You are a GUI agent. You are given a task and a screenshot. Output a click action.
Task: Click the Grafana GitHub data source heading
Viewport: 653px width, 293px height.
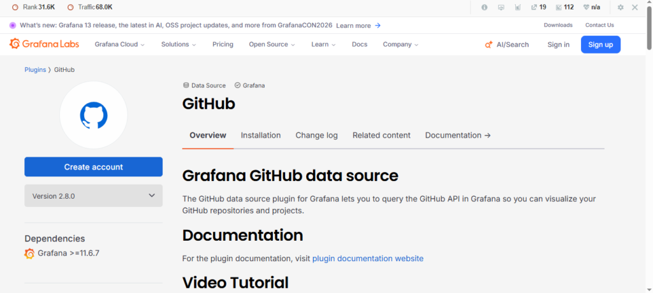click(x=290, y=175)
